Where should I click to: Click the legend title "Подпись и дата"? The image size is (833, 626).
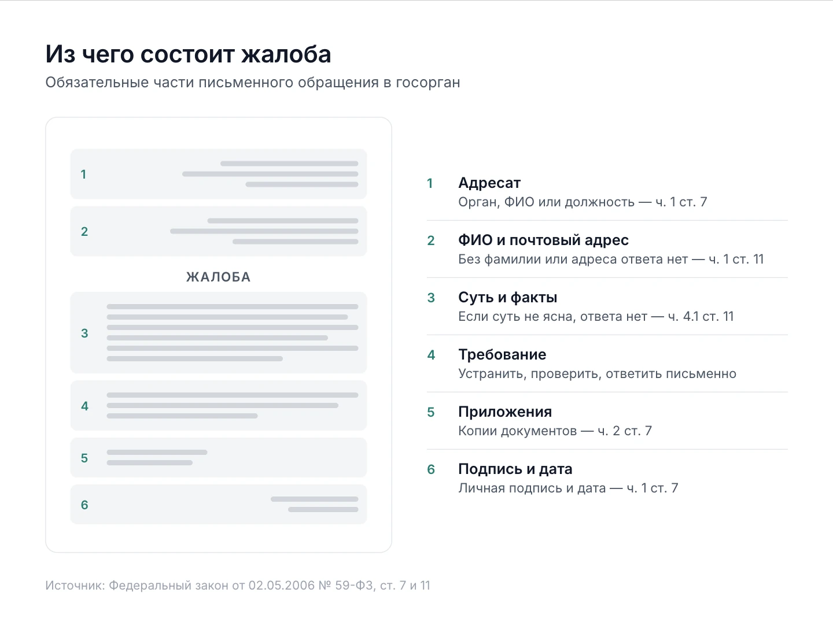[x=515, y=469]
